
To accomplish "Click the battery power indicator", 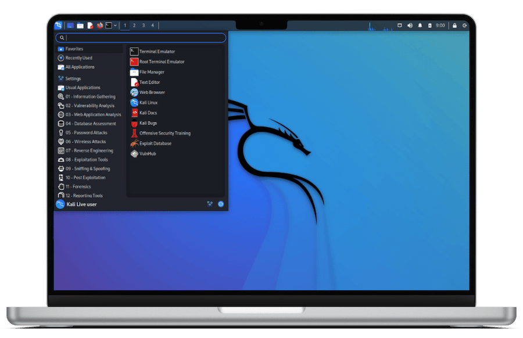I will coord(429,26).
